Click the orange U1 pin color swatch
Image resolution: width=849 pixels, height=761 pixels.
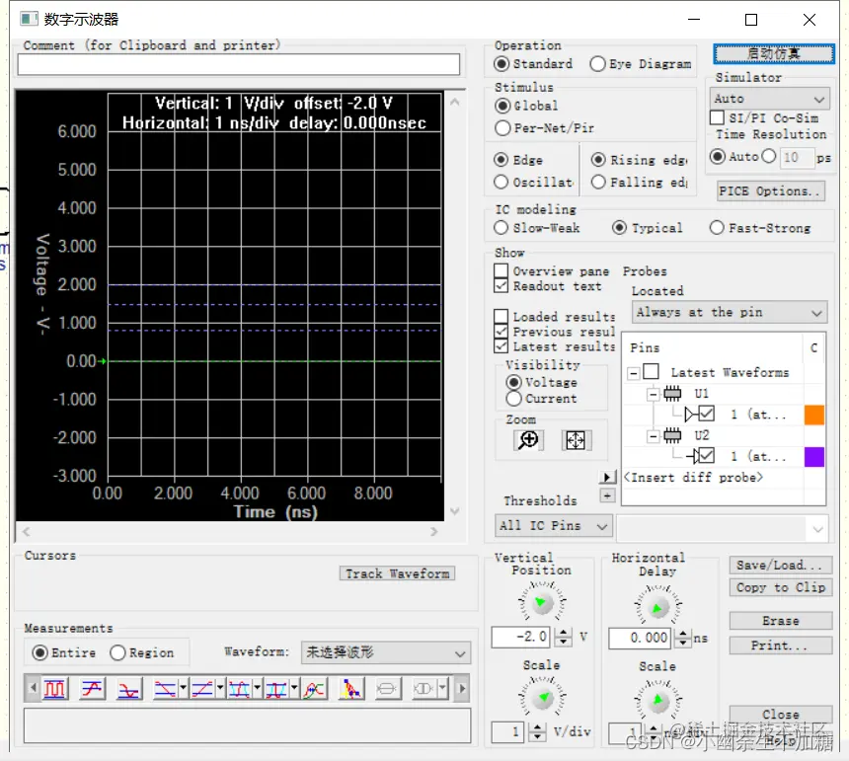click(x=814, y=415)
